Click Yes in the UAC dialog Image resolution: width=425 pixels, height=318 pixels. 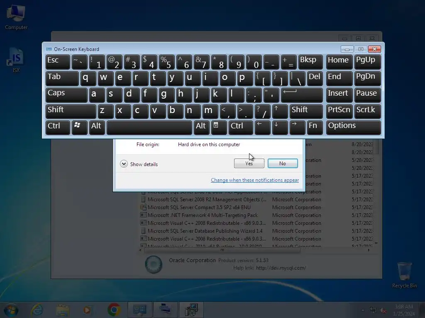(x=249, y=163)
